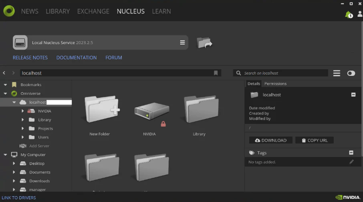This screenshot has height=202, width=363.
Task: Expand the Projects tree folder
Action: tap(22, 129)
